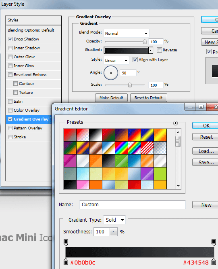Expand the Style Linear dropdown
The image size is (218, 269).
pos(116,60)
